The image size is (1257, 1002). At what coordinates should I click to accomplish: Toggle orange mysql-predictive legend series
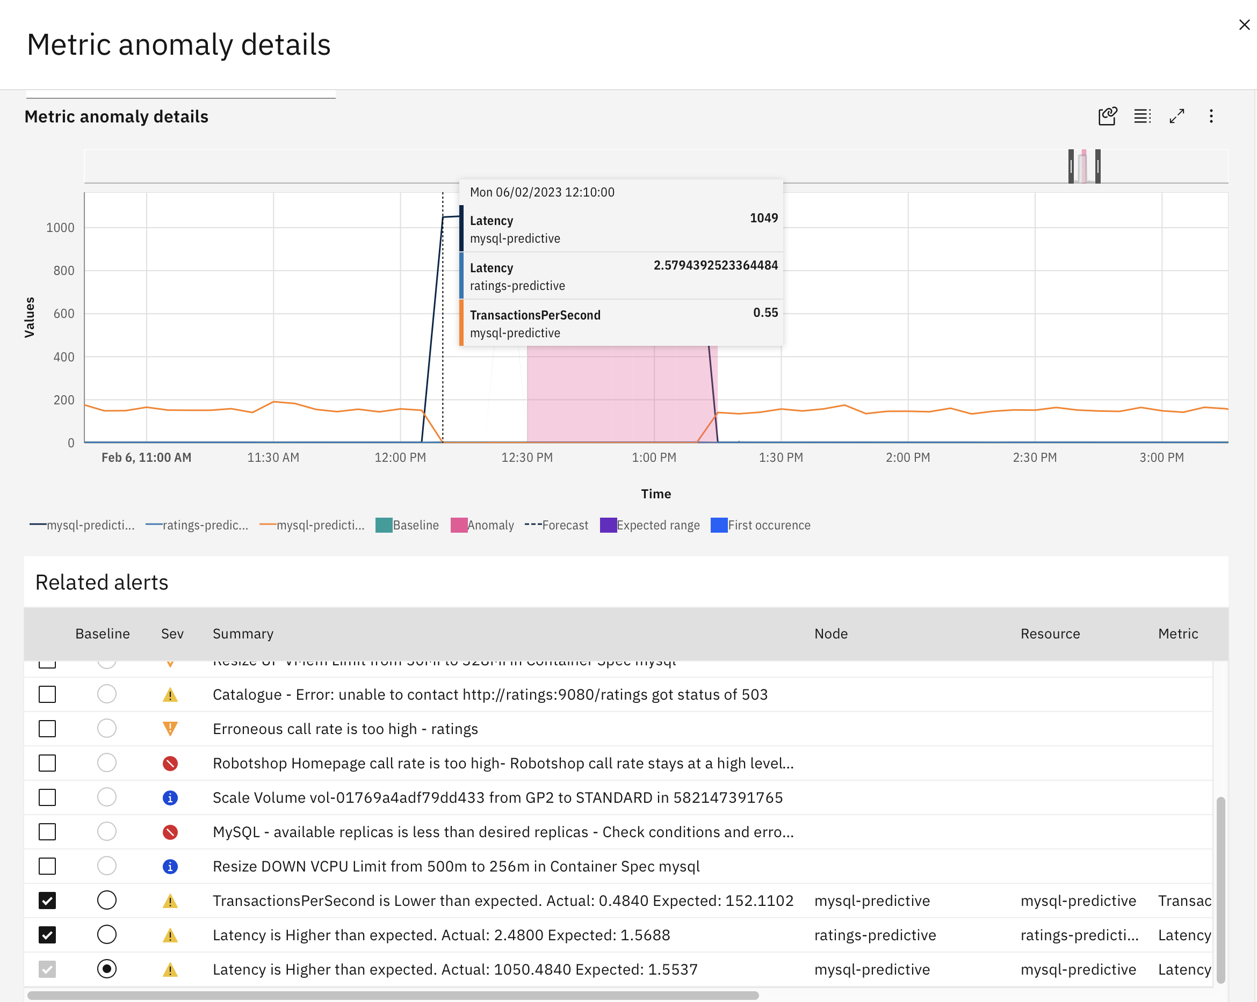pyautogui.click(x=312, y=525)
